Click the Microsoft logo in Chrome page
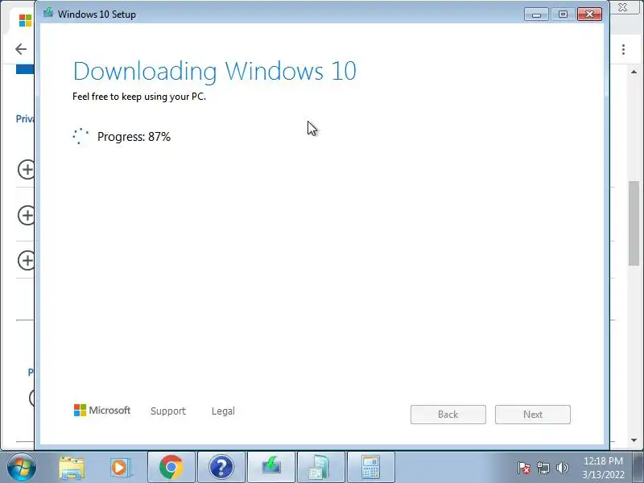This screenshot has height=483, width=644. [x=25, y=21]
